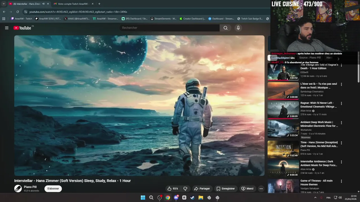Open Ragnar Wish I'd Never Left thumbnail
360x202 pixels.
283,110
